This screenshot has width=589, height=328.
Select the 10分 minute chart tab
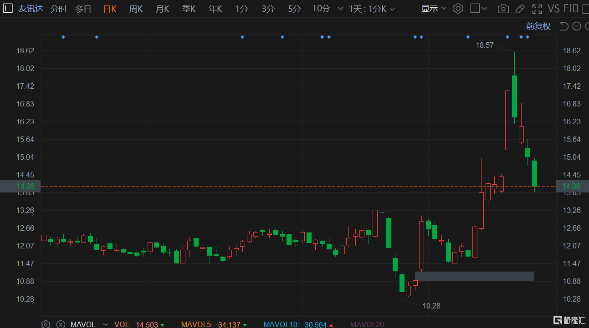[x=321, y=9]
